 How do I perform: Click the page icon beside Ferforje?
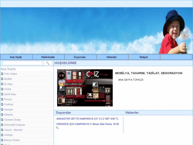2,104
